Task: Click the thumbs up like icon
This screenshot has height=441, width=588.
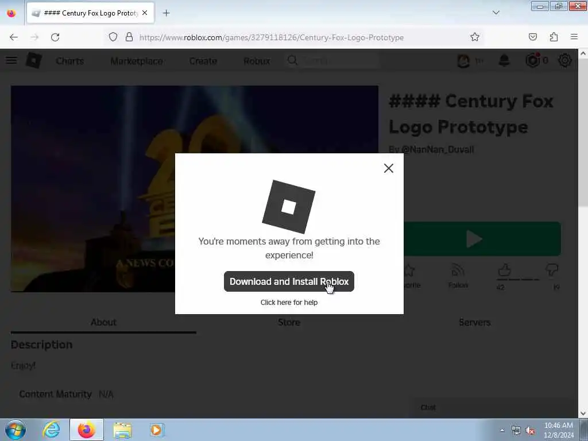Action: click(x=504, y=270)
